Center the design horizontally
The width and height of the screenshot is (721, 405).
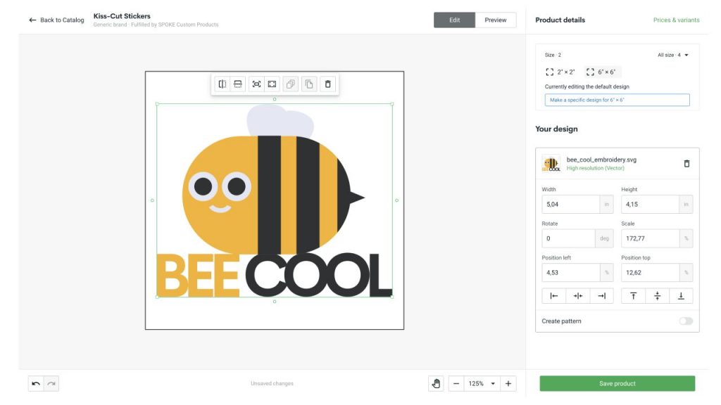click(577, 295)
